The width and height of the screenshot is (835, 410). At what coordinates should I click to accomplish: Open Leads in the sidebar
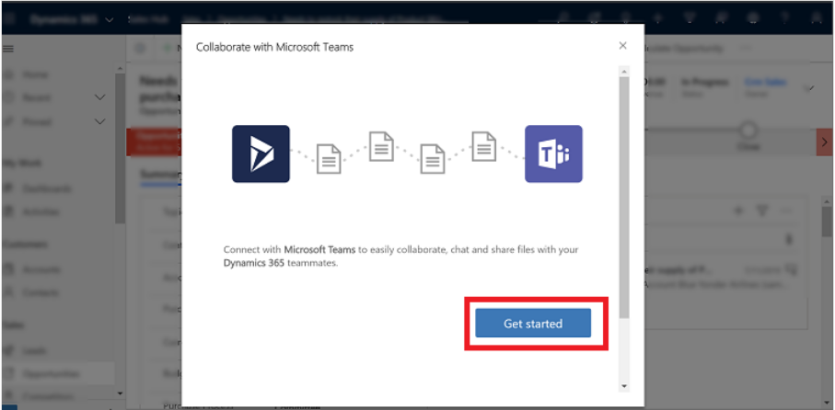tap(35, 350)
